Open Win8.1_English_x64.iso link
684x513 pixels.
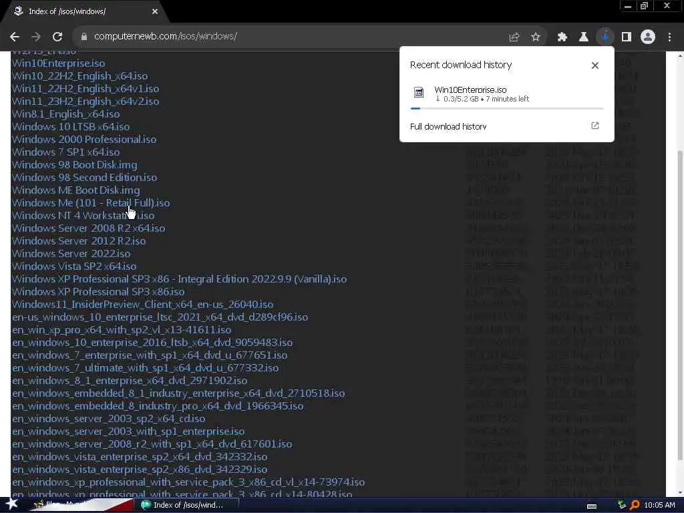(x=66, y=114)
